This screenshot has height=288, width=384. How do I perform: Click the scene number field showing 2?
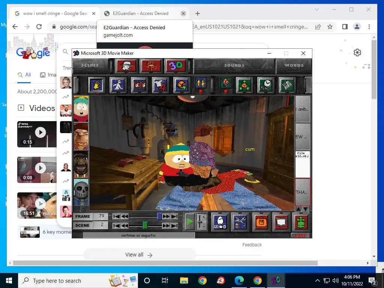(x=101, y=225)
